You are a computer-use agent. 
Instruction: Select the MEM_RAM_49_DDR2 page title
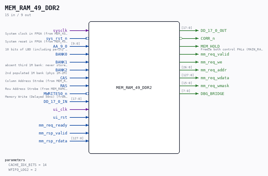coord(32,8)
